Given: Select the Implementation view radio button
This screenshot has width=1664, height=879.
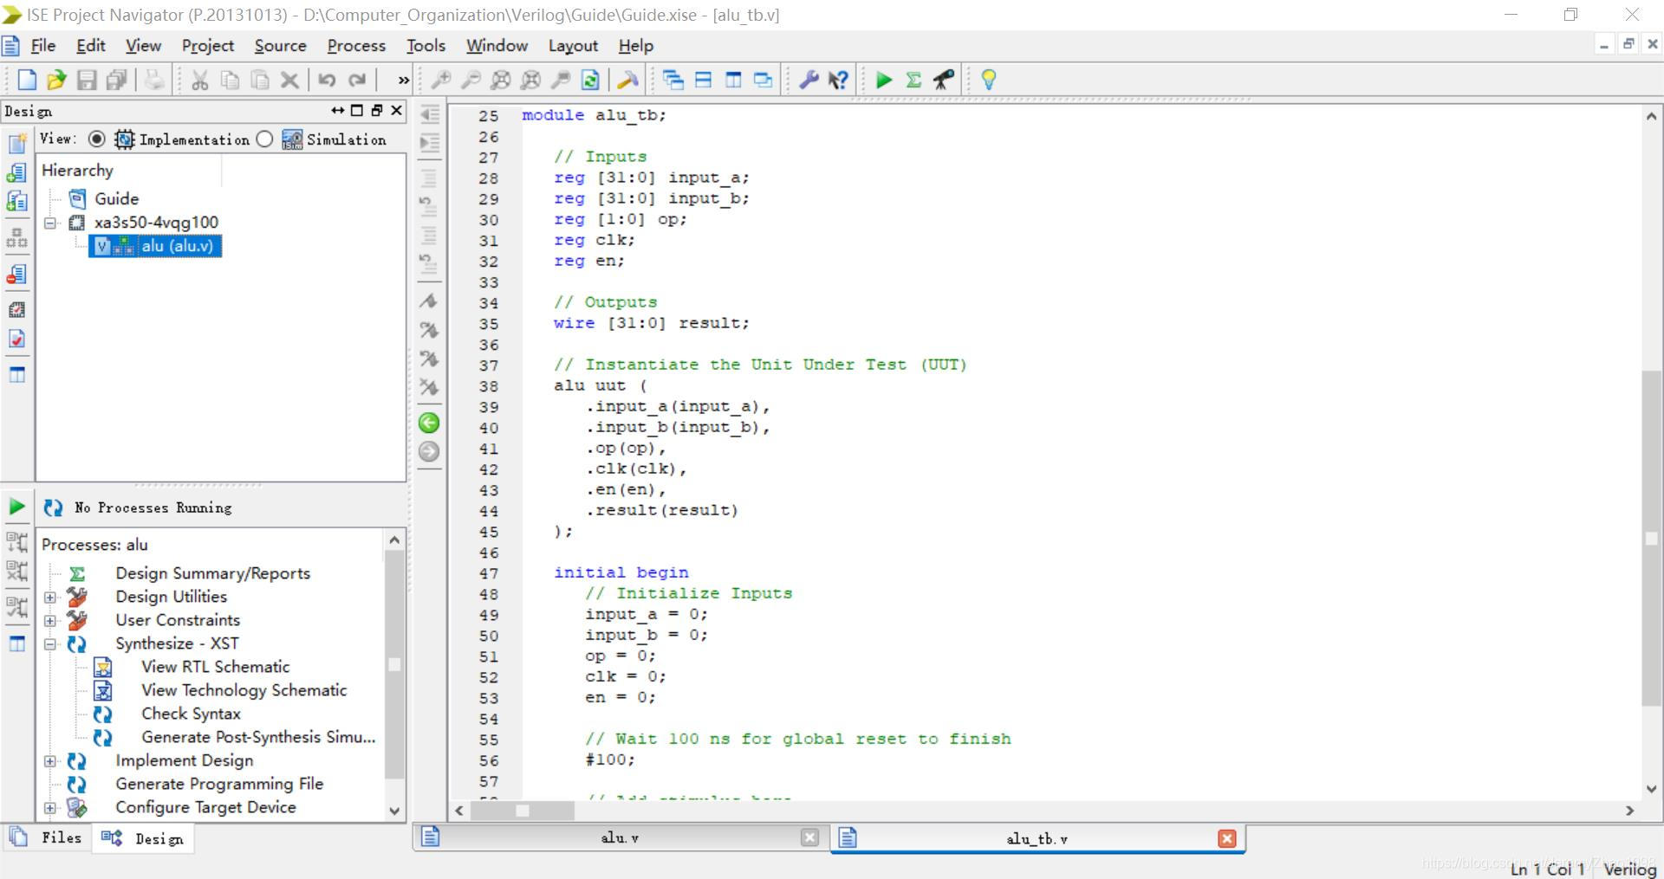Looking at the screenshot, I should coord(95,139).
